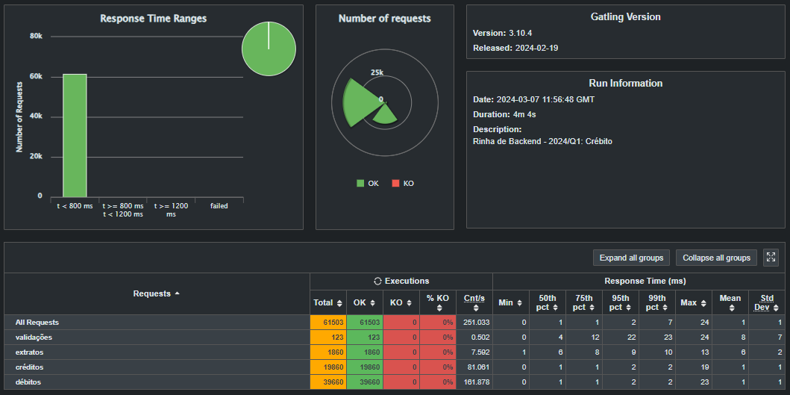Sort by Mean column arrows
790x395 pixels.
pos(731,307)
